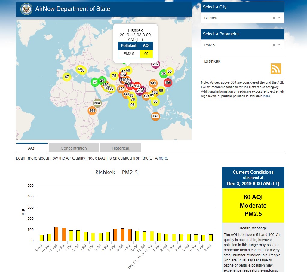Clear the Bishkek city selection

pos(274,18)
